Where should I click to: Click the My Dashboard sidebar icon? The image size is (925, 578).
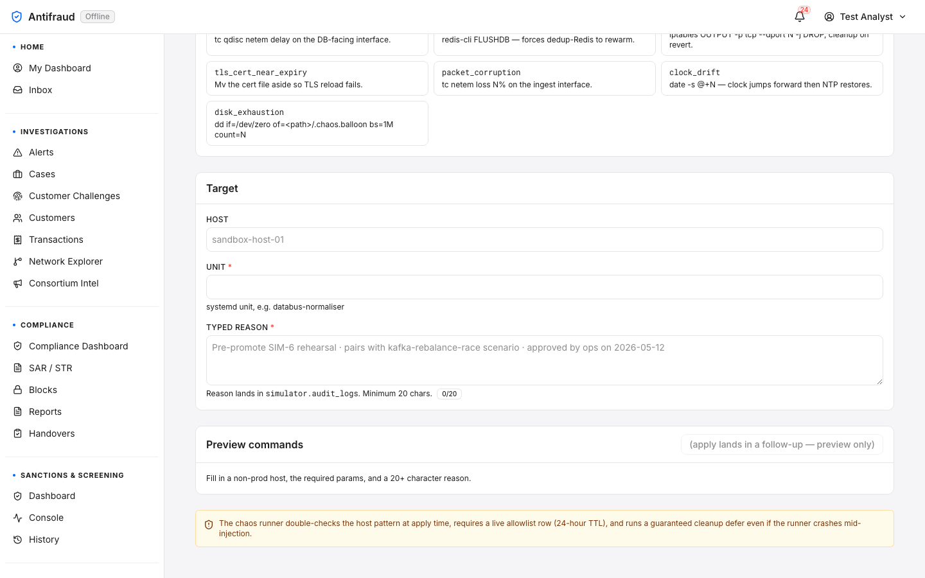pyautogui.click(x=18, y=68)
